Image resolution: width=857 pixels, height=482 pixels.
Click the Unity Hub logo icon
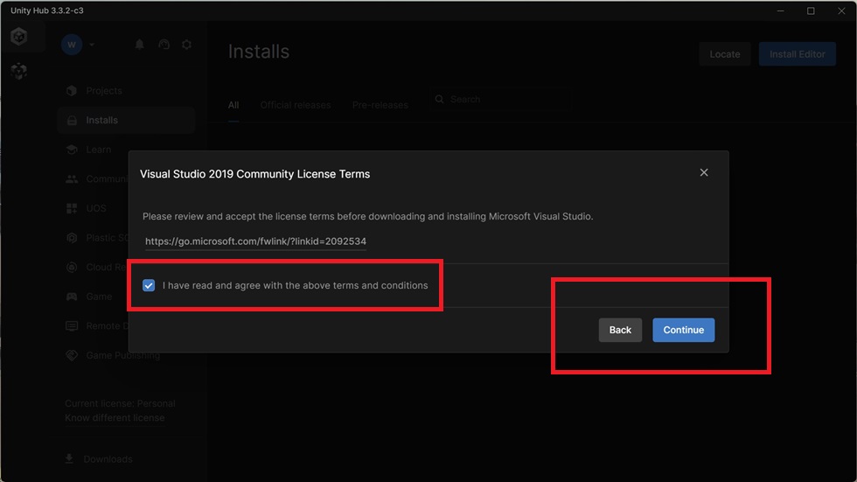(x=19, y=37)
